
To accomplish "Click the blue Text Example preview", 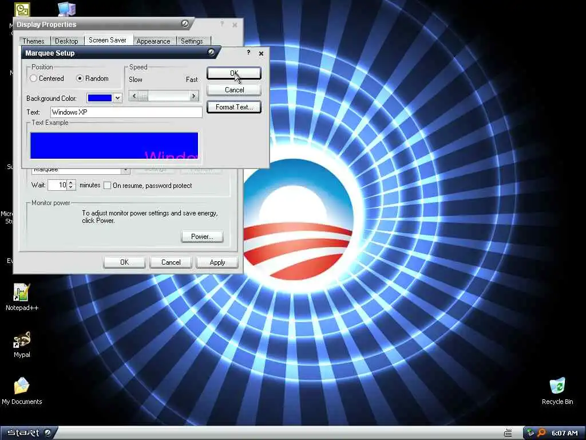I will 114,146.
